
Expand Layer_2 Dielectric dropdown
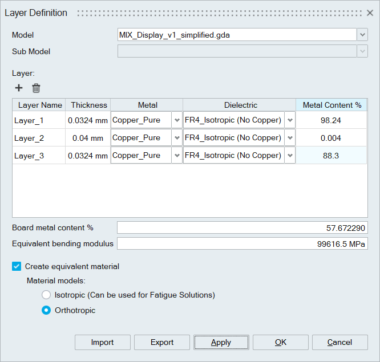290,138
